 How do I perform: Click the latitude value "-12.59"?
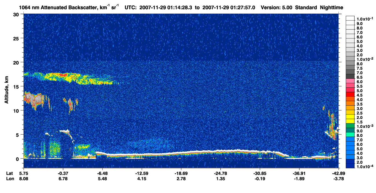tap(141, 173)
